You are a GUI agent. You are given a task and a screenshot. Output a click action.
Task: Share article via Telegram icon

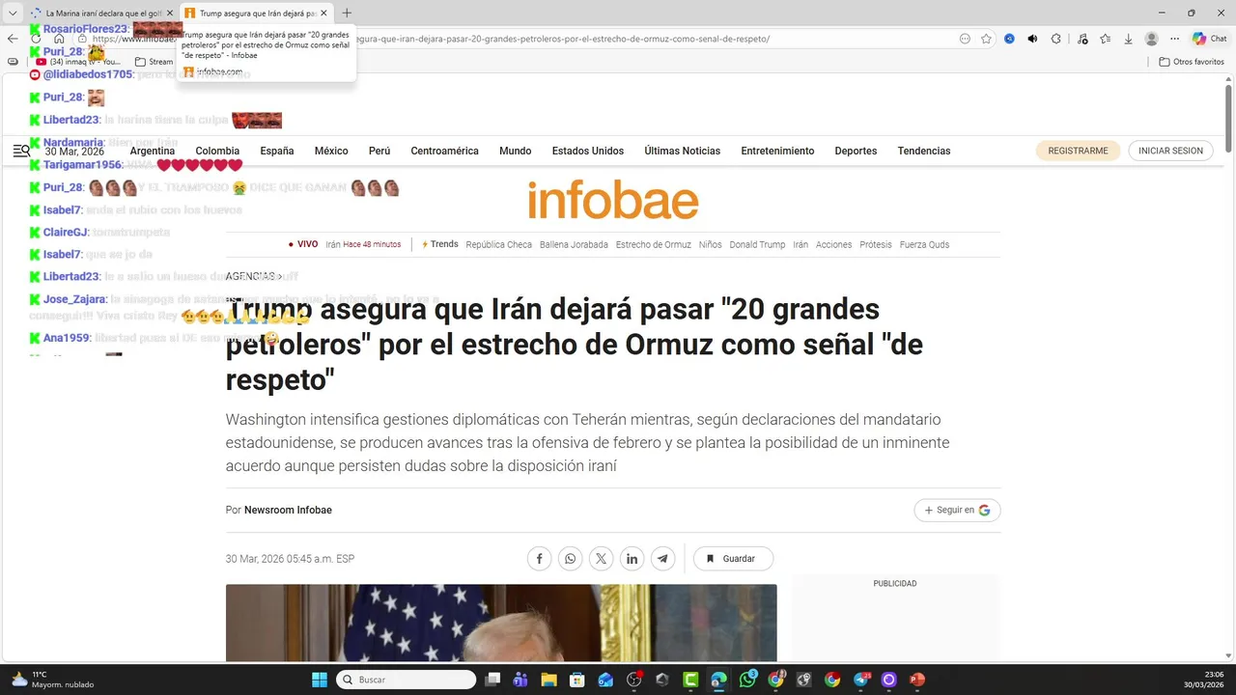coord(662,558)
